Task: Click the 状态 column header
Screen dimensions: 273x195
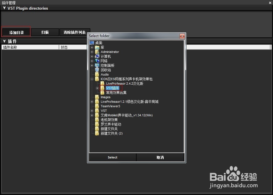Action: pyautogui.click(x=73, y=47)
